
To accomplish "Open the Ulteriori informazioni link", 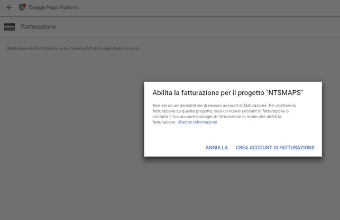I will click(x=197, y=122).
